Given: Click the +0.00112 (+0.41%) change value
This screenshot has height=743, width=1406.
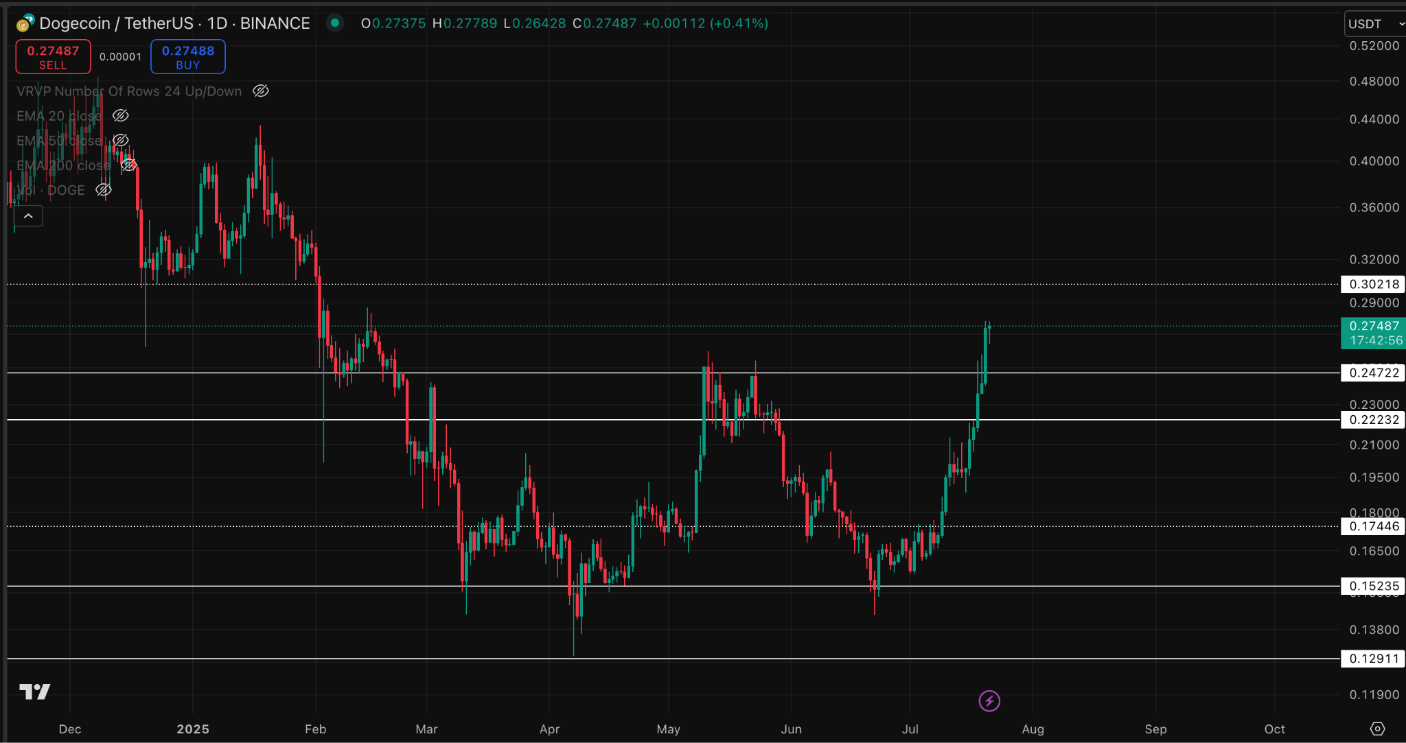Looking at the screenshot, I should (705, 23).
